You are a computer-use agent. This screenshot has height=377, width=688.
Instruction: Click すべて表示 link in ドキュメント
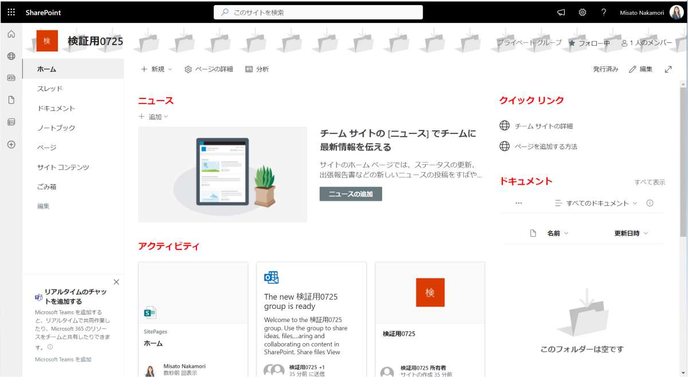pos(650,182)
